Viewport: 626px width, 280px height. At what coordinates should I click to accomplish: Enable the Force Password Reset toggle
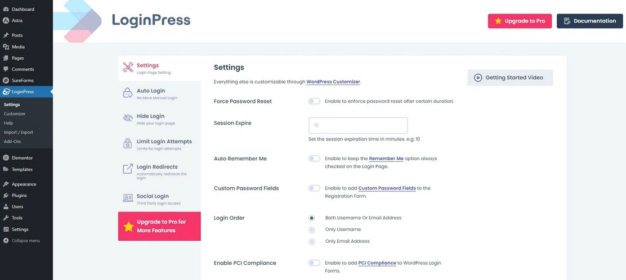tap(314, 101)
